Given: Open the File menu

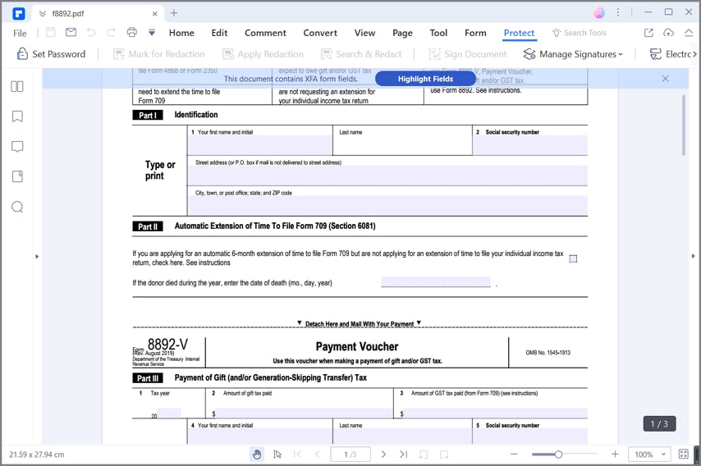Looking at the screenshot, I should (x=20, y=33).
